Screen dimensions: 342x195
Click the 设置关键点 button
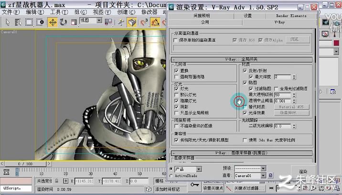213,188
